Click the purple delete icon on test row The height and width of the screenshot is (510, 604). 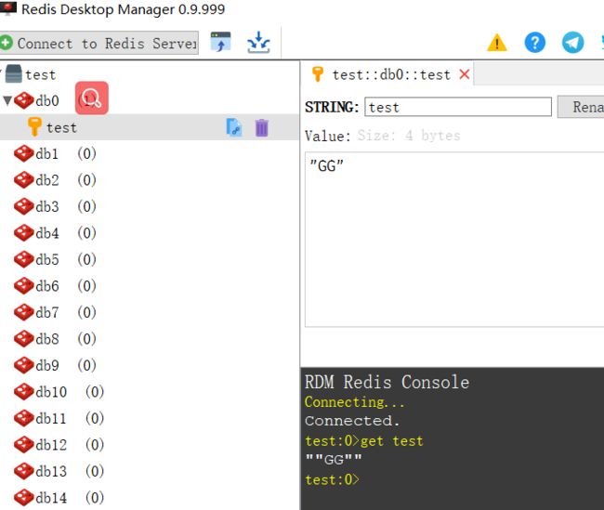261,127
